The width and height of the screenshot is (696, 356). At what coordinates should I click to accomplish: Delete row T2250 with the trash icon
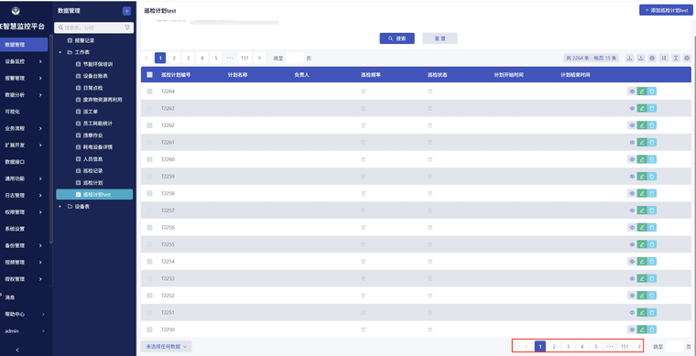652,329
